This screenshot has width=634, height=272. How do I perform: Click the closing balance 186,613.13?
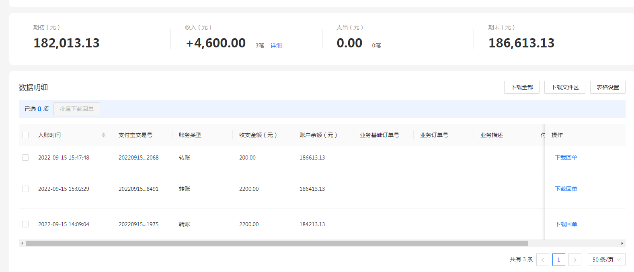521,43
